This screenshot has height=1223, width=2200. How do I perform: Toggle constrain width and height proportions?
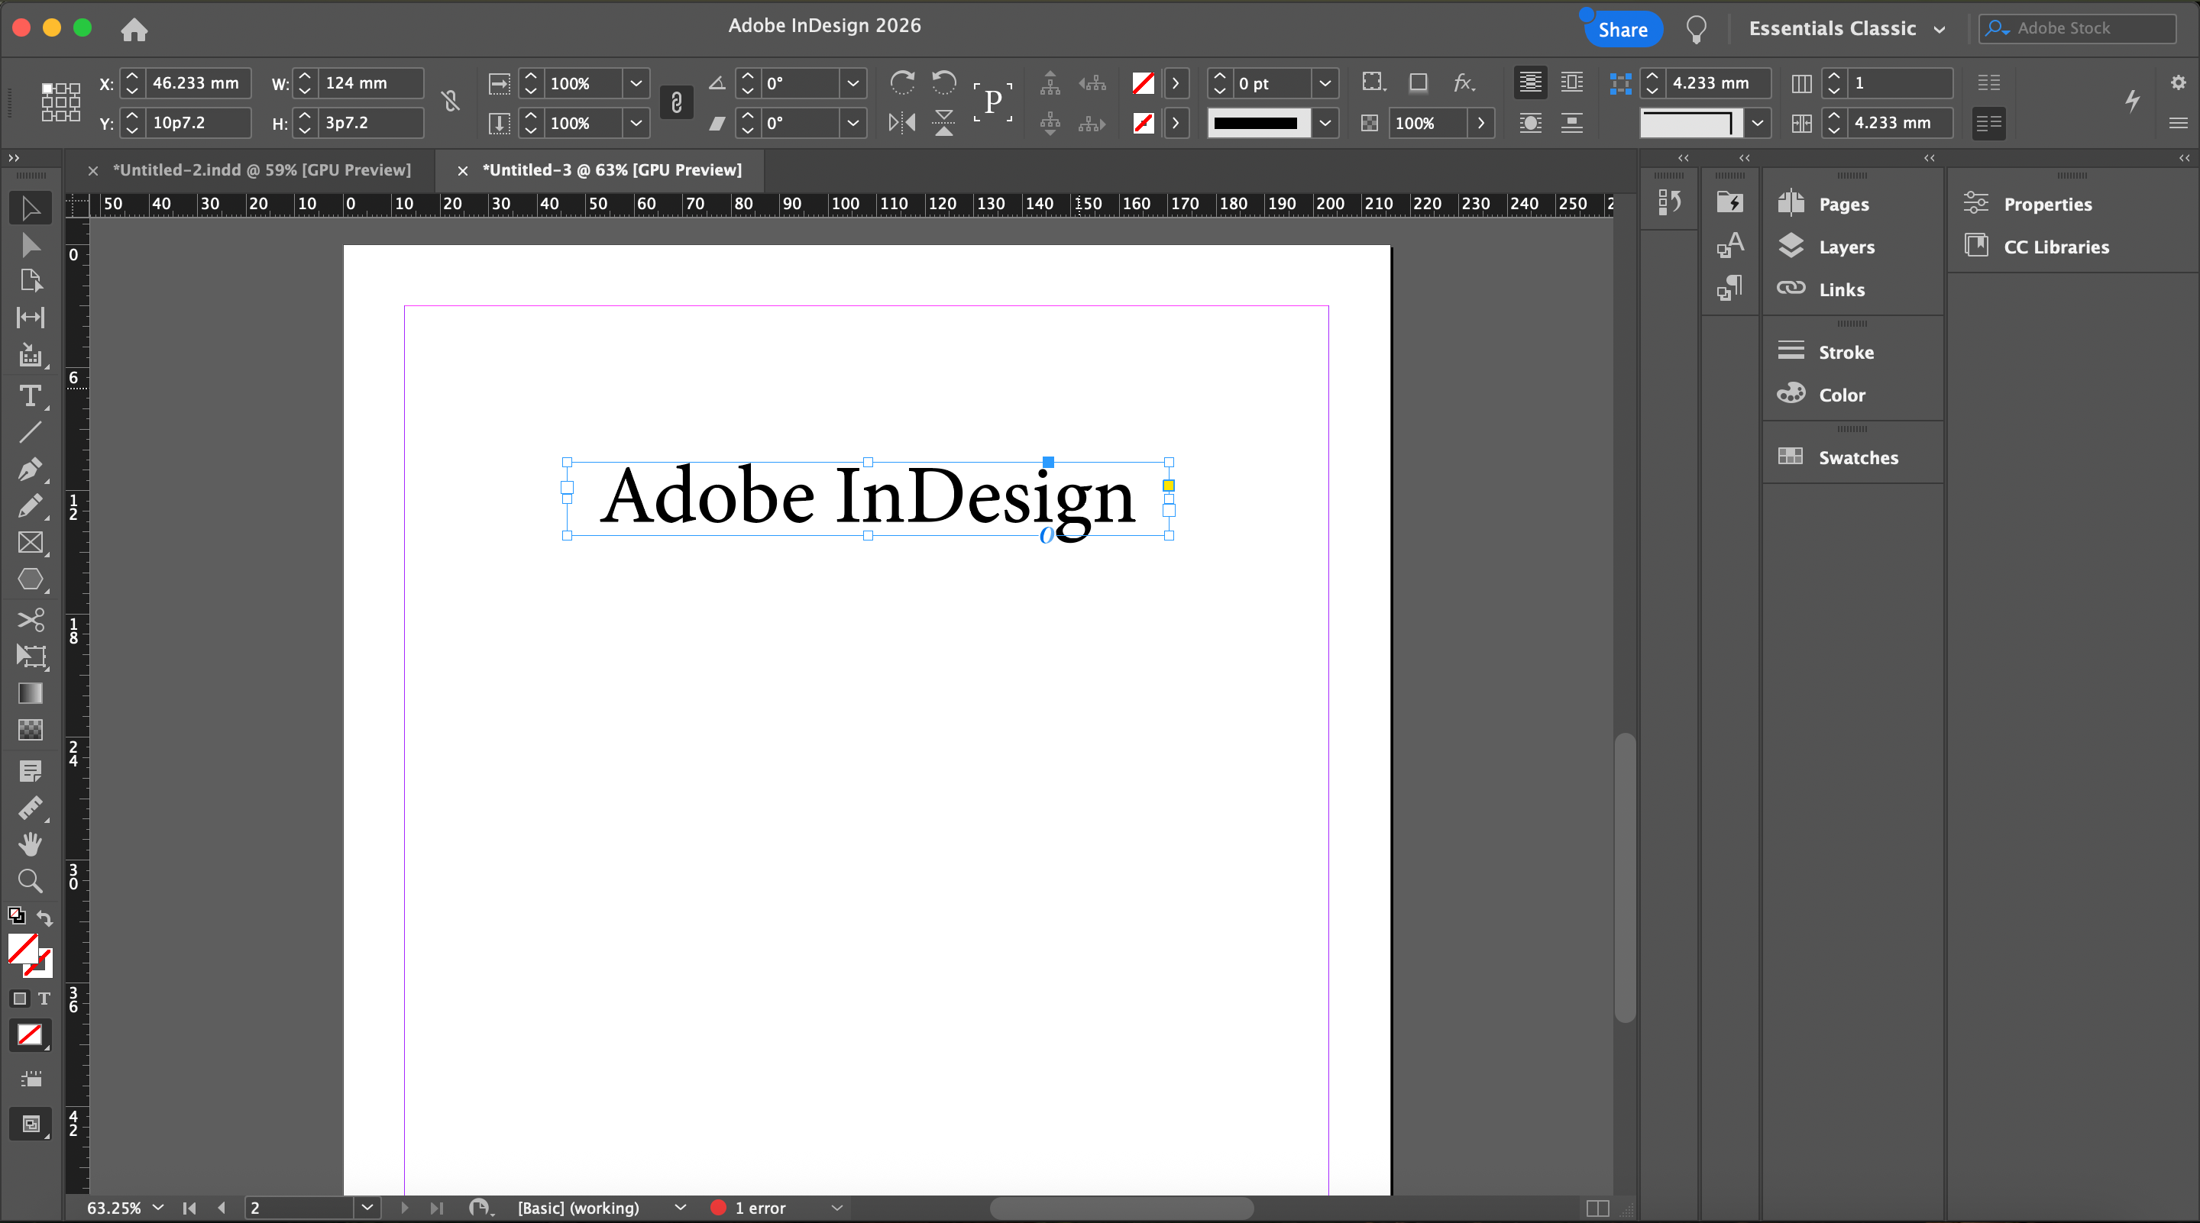click(451, 102)
